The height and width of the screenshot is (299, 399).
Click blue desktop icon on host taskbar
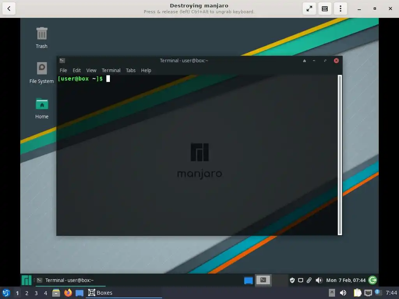(x=79, y=293)
